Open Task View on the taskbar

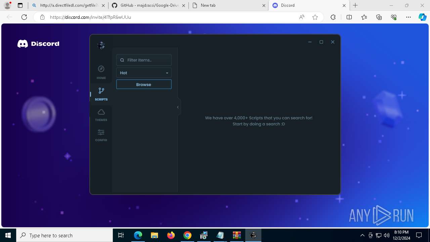[x=121, y=235]
